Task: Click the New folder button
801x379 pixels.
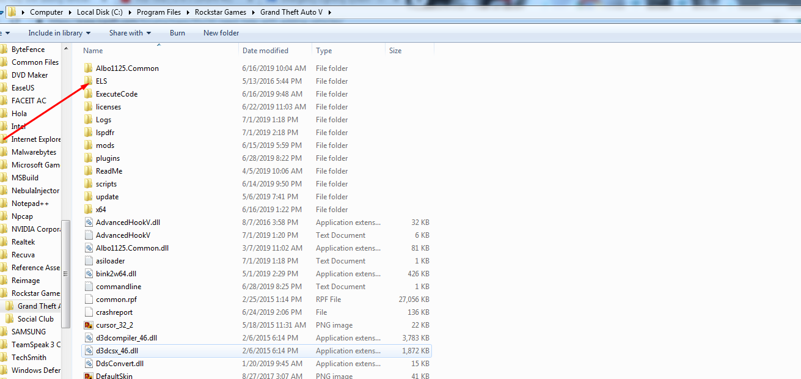Action: pyautogui.click(x=221, y=33)
